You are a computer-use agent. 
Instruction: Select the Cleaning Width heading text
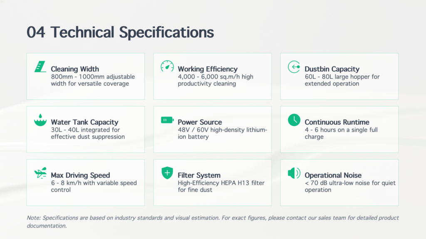pos(75,69)
